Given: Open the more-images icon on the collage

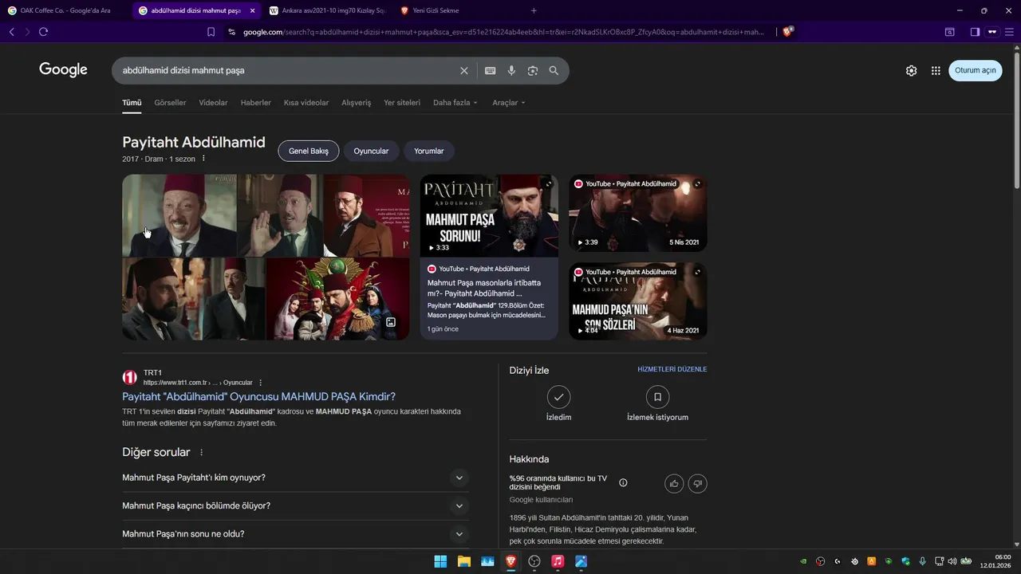Looking at the screenshot, I should [391, 322].
